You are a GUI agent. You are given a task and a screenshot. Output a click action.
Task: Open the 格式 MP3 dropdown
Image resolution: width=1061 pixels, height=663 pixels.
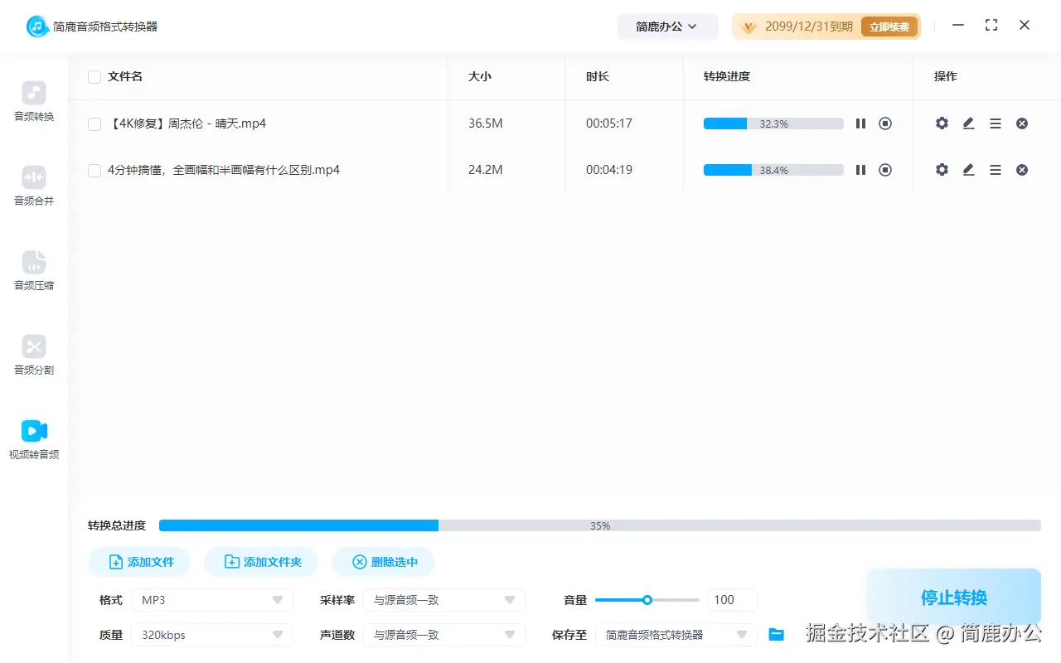pyautogui.click(x=212, y=600)
